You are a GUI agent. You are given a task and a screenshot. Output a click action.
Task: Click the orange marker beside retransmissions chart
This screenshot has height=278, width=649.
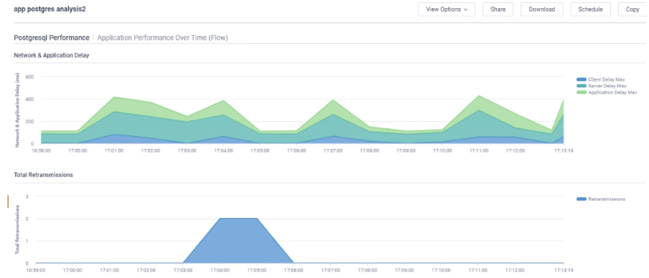pyautogui.click(x=8, y=202)
